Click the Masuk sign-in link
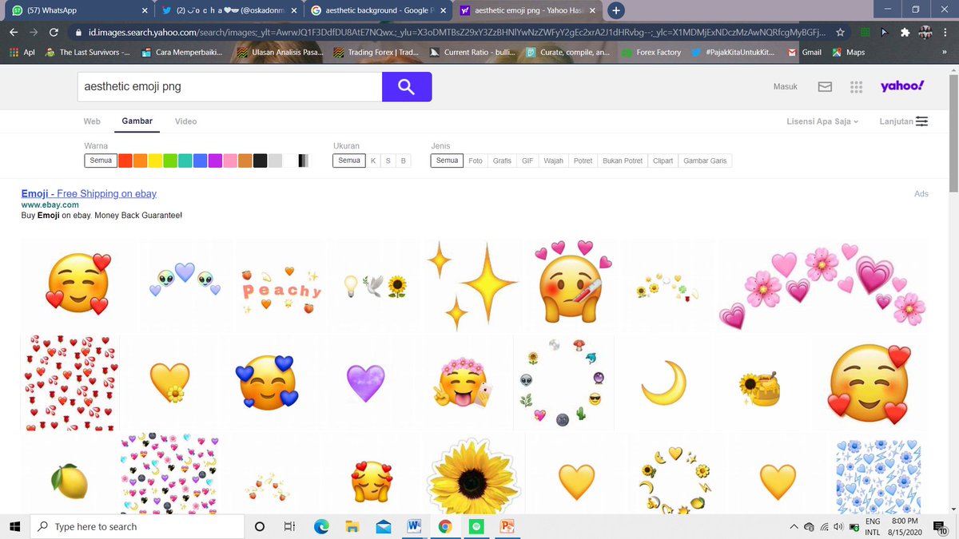 785,86
